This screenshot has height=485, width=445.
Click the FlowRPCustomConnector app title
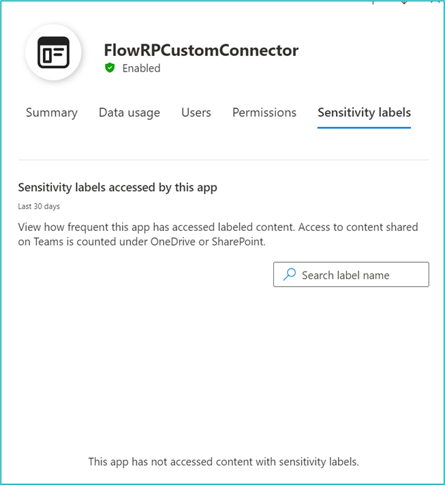[x=201, y=50]
